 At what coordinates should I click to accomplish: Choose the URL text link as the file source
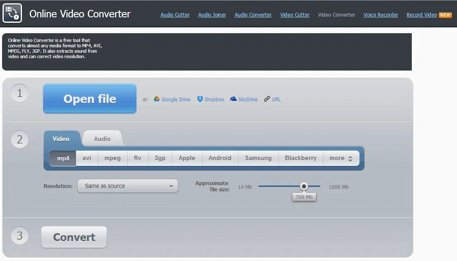click(x=276, y=100)
